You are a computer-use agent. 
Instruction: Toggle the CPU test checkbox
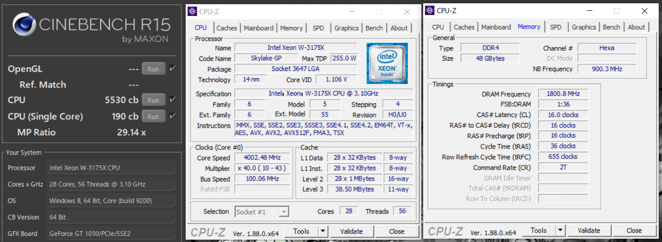(x=173, y=100)
